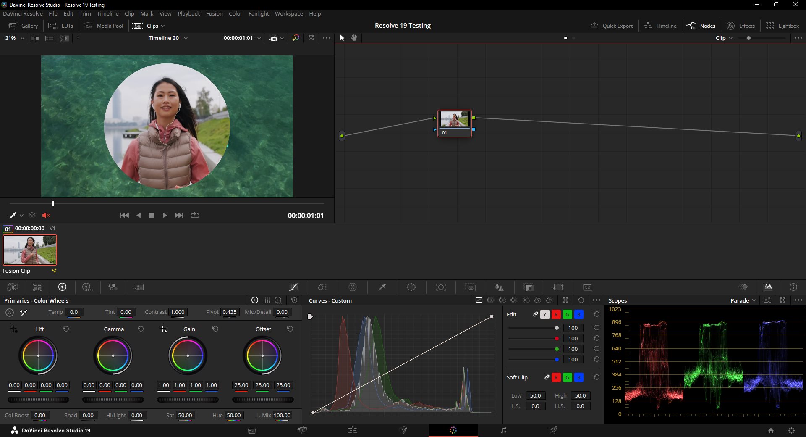This screenshot has height=437, width=806.
Task: Show the Gallery panel
Action: click(x=24, y=26)
